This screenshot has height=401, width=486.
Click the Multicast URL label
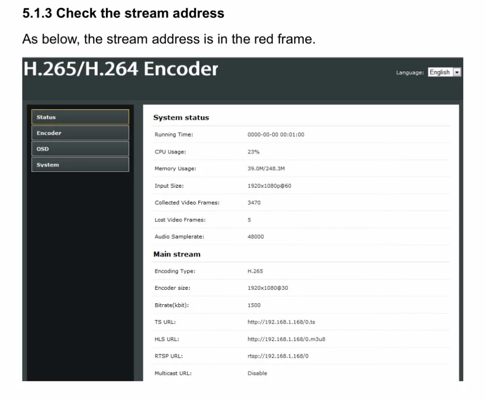[x=173, y=373]
